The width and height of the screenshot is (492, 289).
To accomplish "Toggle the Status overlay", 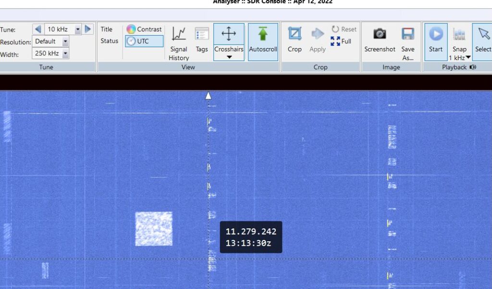I will (109, 41).
